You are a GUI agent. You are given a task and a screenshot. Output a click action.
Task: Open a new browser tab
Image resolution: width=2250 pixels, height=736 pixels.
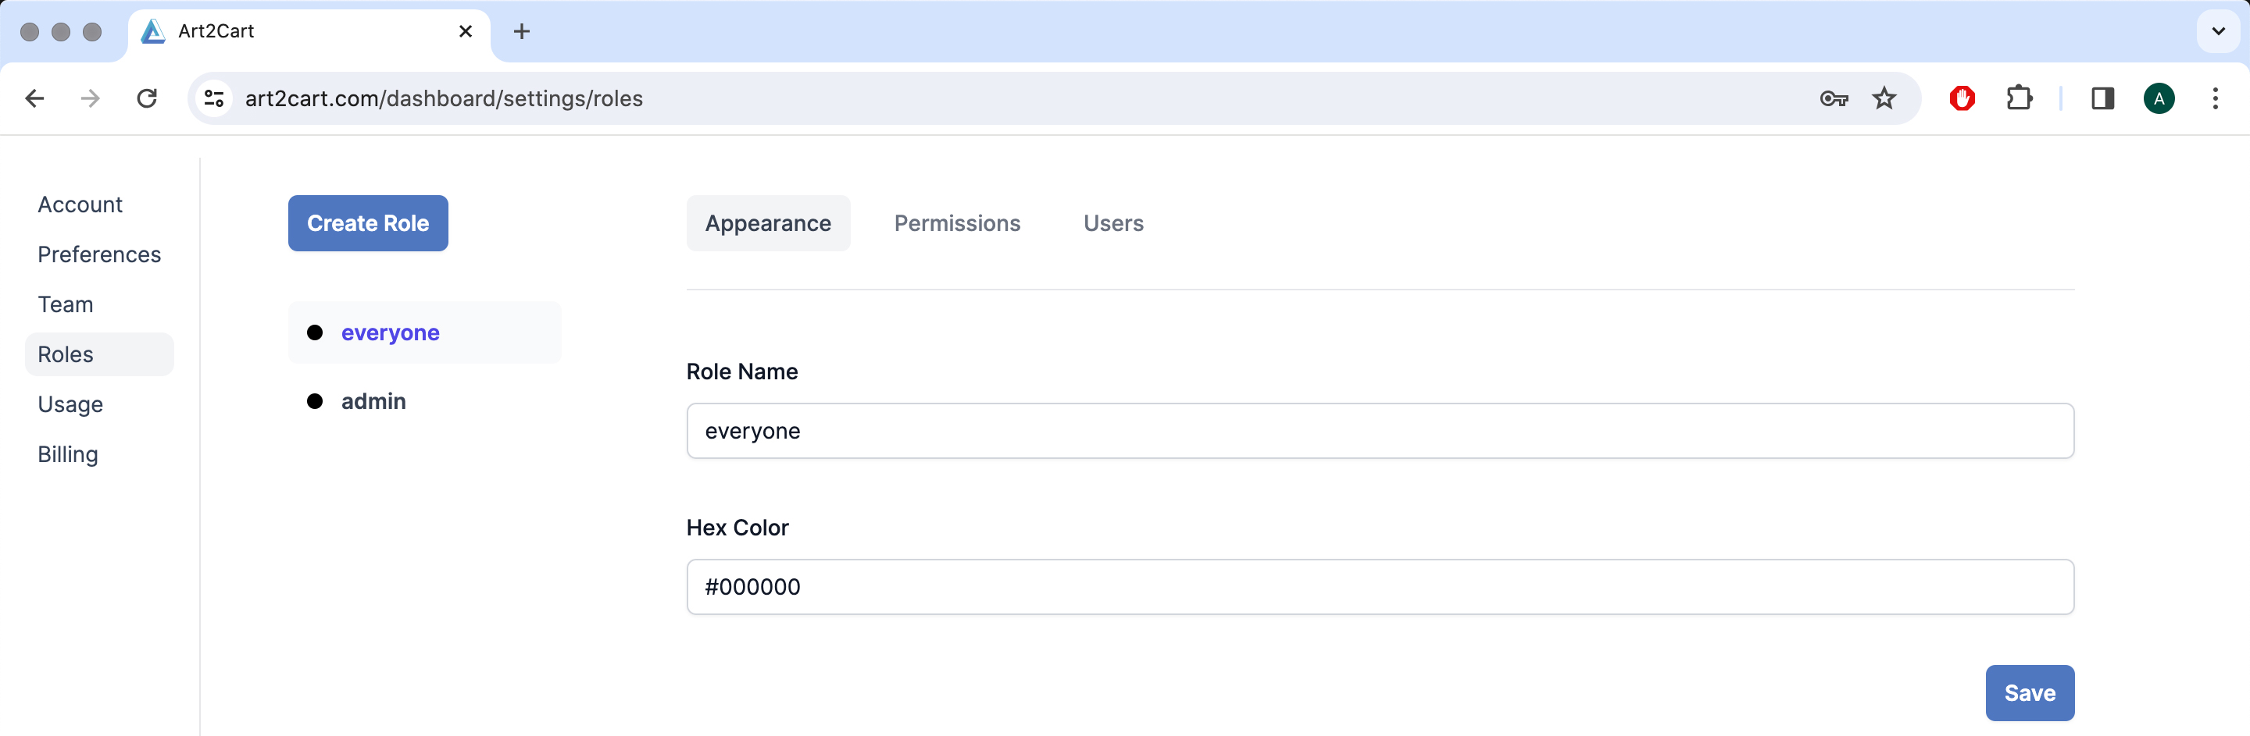521,31
